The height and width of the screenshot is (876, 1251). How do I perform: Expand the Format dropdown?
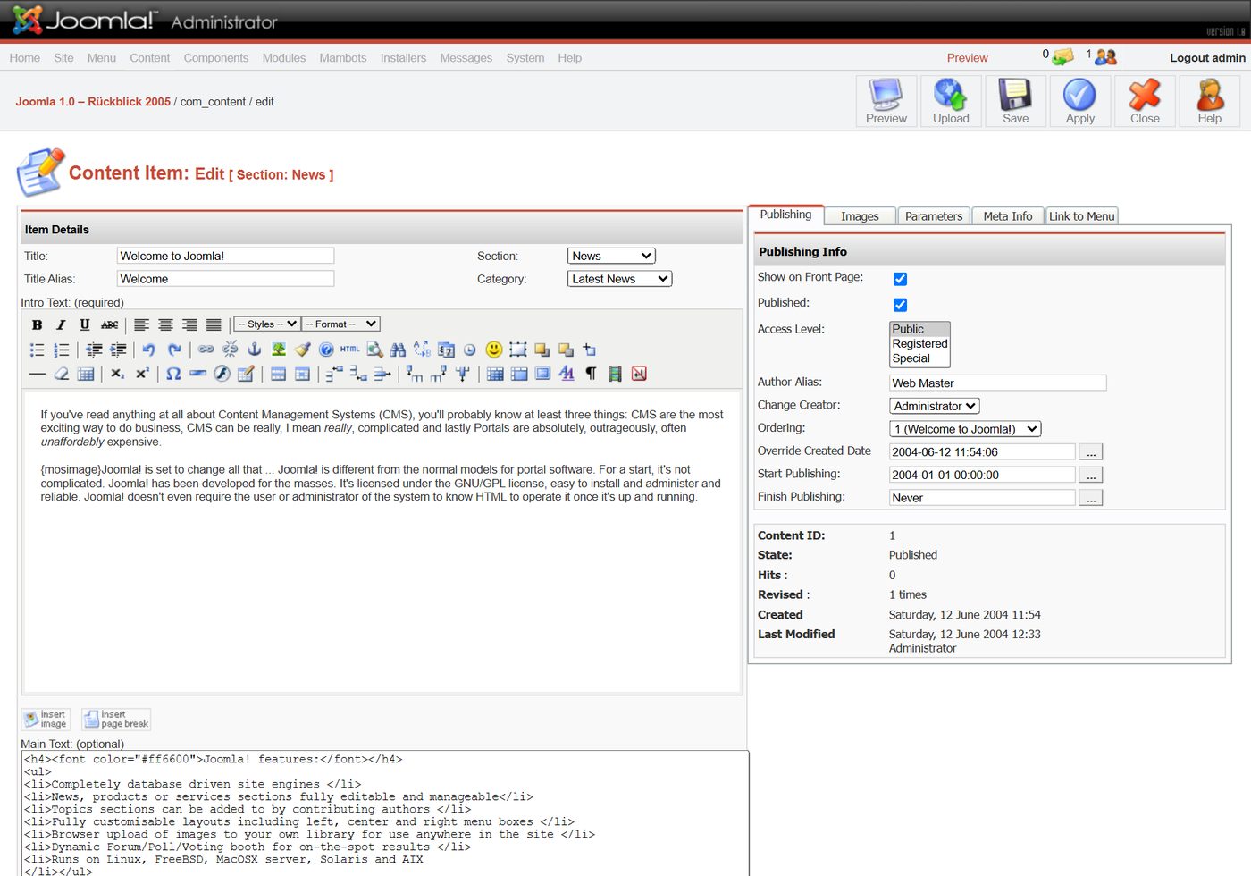[340, 324]
